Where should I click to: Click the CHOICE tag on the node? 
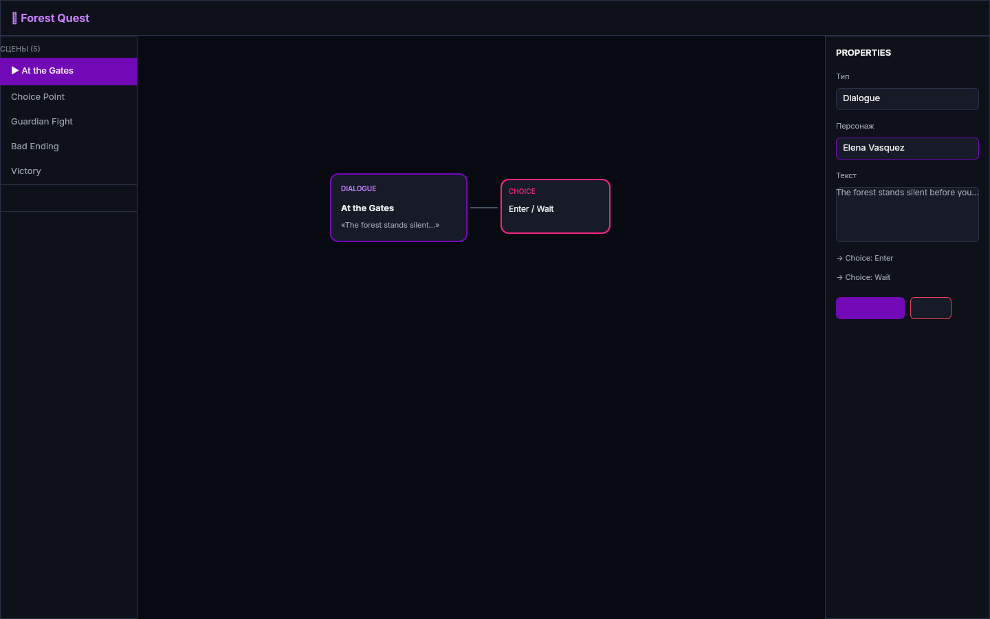pyautogui.click(x=522, y=191)
